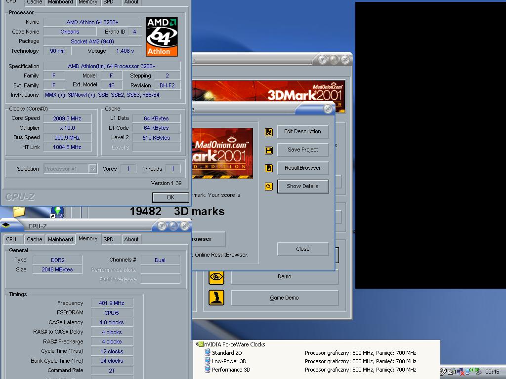Switch to Memory tab in lower CPU-Z
Viewport: 506px width, 379px height.
click(88, 238)
